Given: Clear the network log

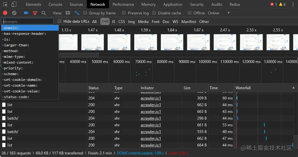Looking at the screenshot, I should (x=14, y=13).
